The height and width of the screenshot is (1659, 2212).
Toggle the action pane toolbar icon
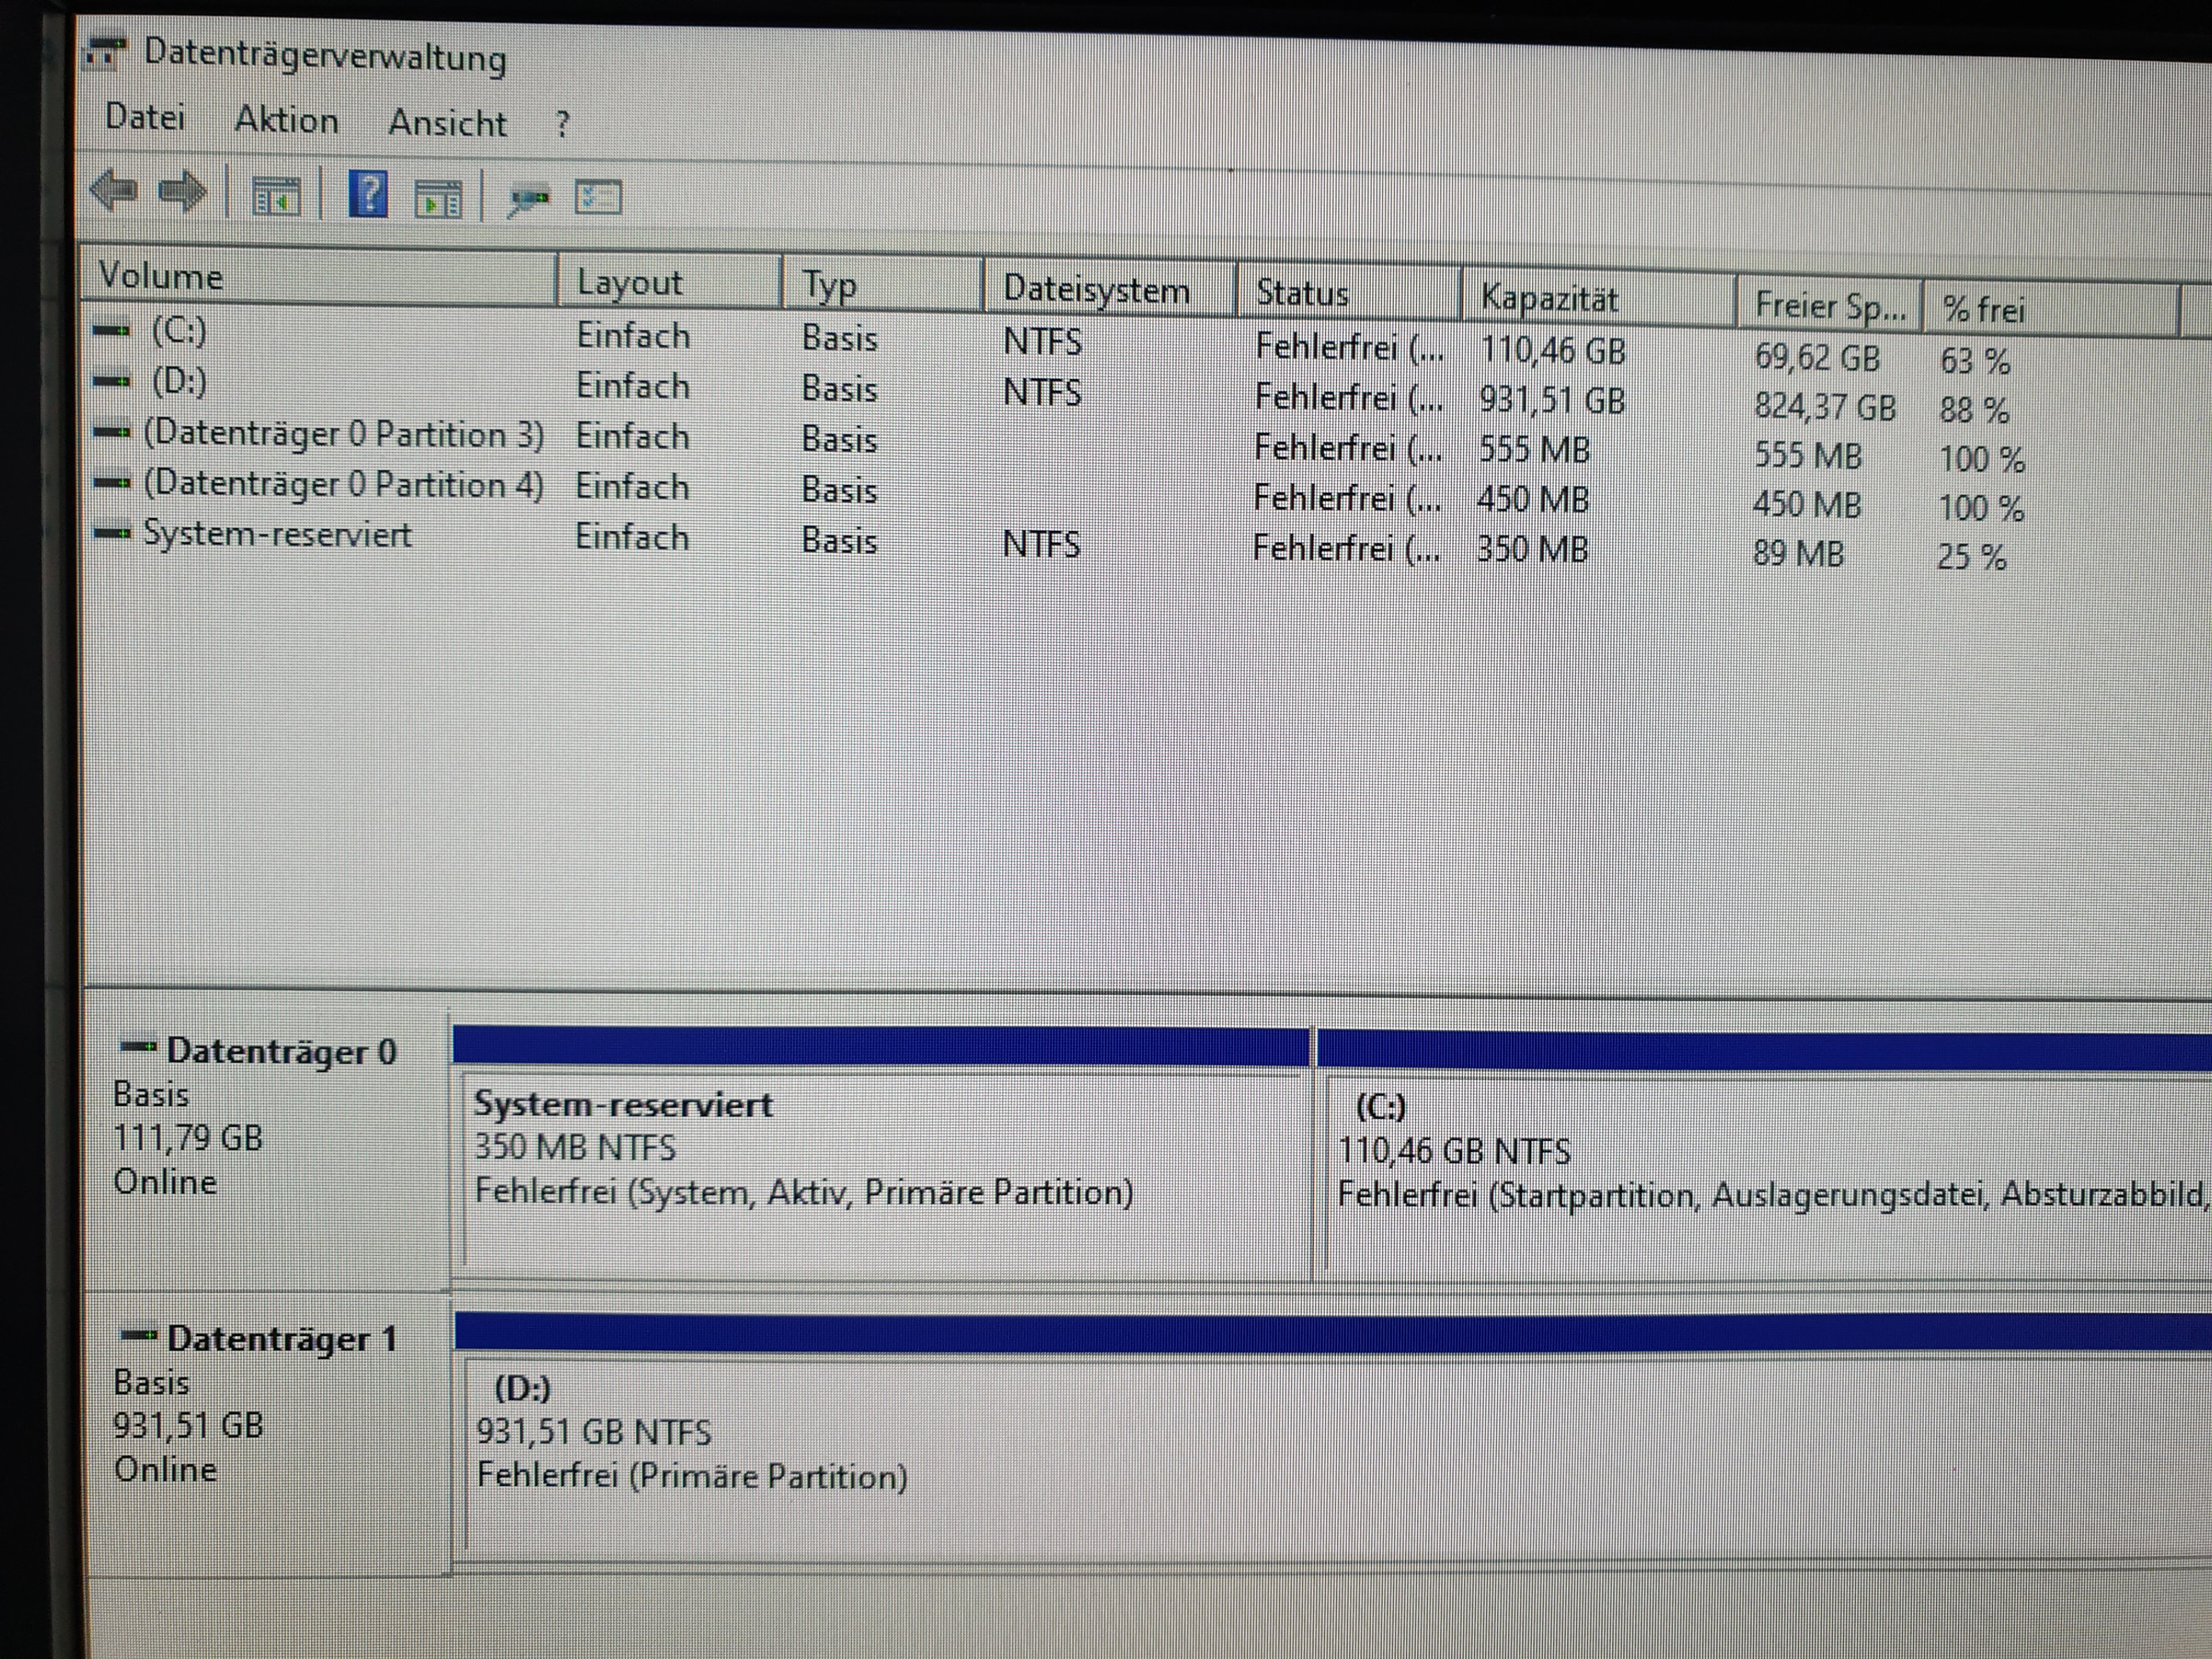(438, 198)
